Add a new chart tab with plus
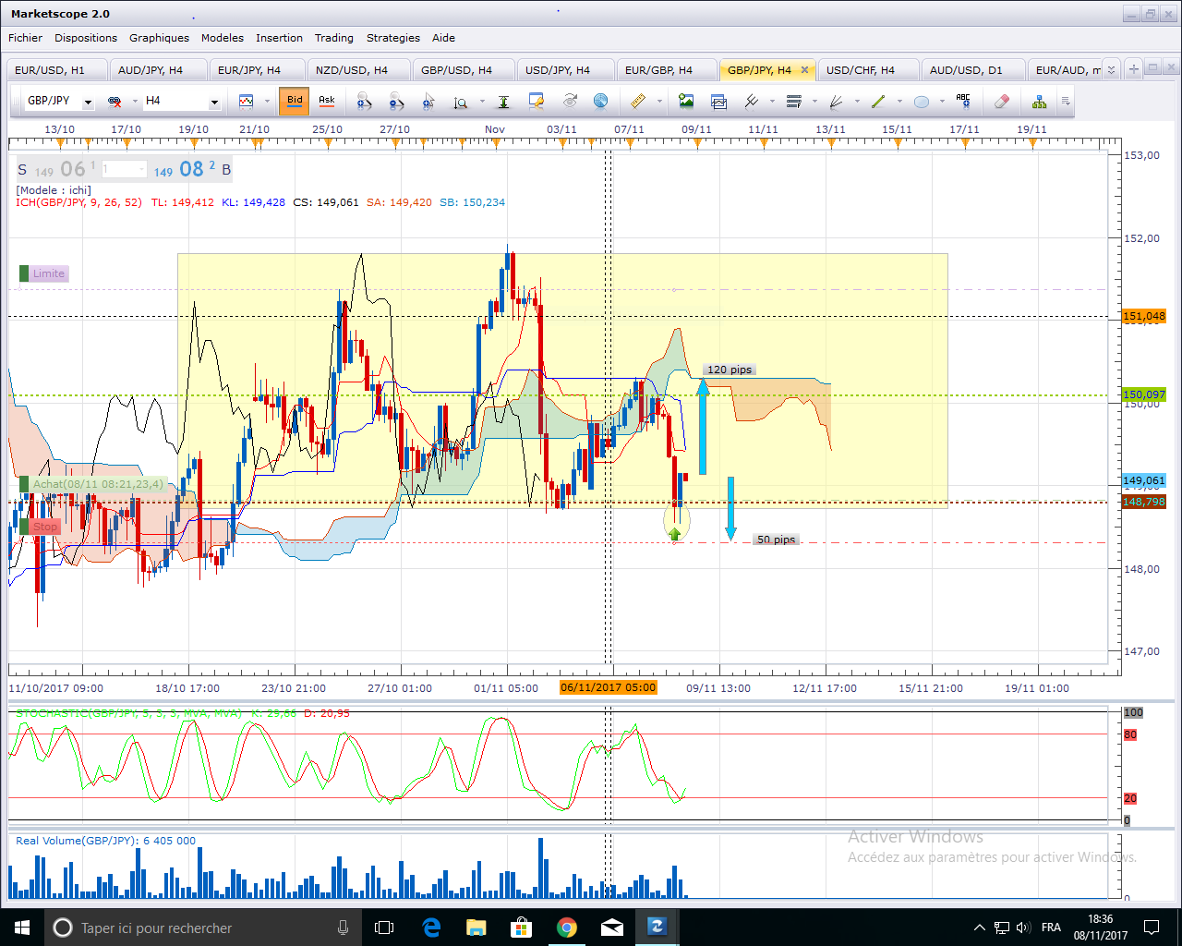The image size is (1182, 946). [x=1134, y=68]
